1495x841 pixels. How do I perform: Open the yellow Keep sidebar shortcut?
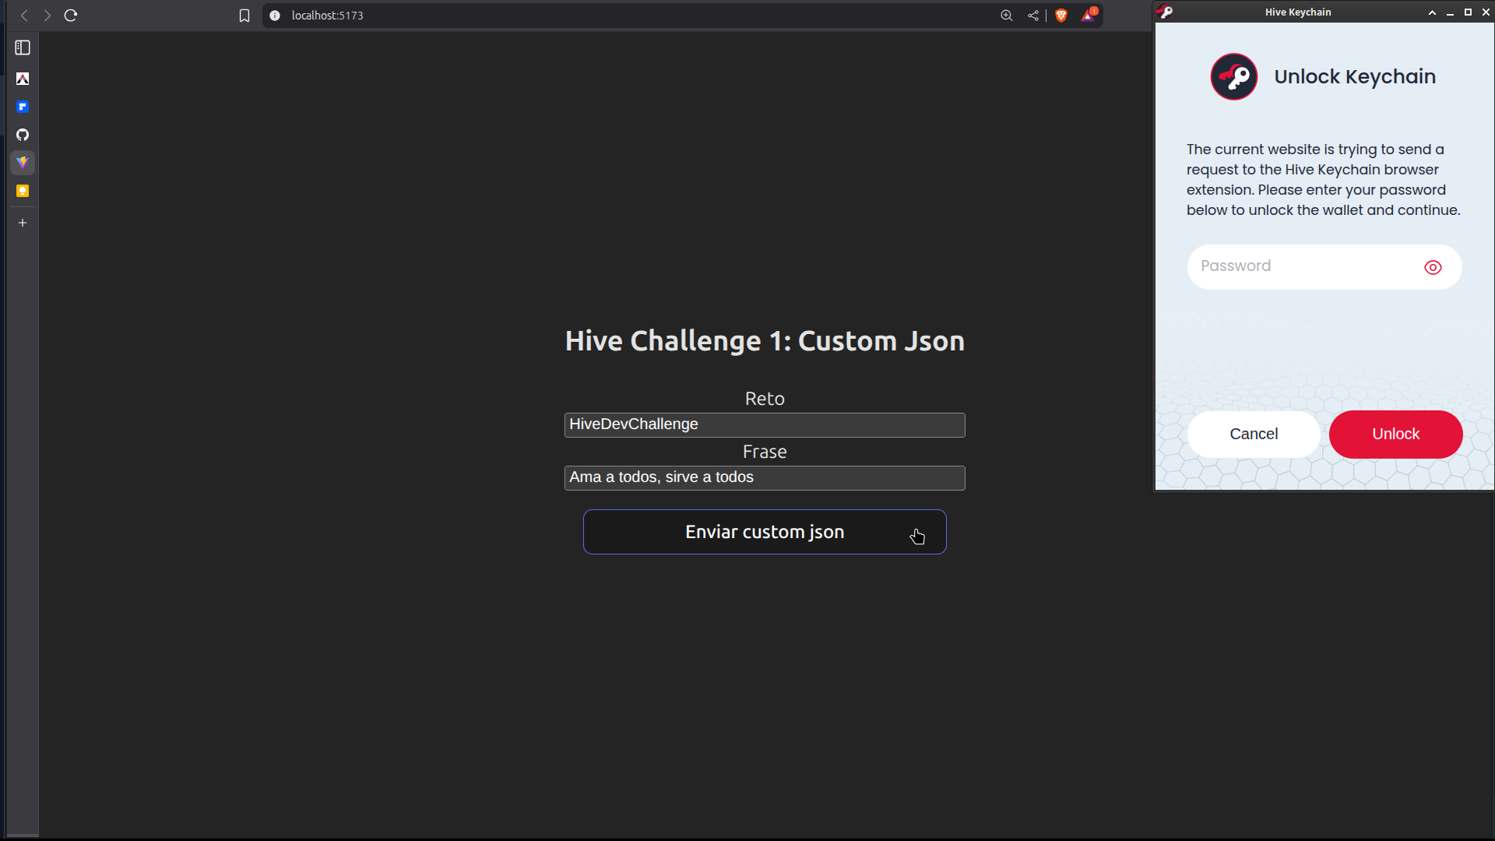click(x=23, y=191)
